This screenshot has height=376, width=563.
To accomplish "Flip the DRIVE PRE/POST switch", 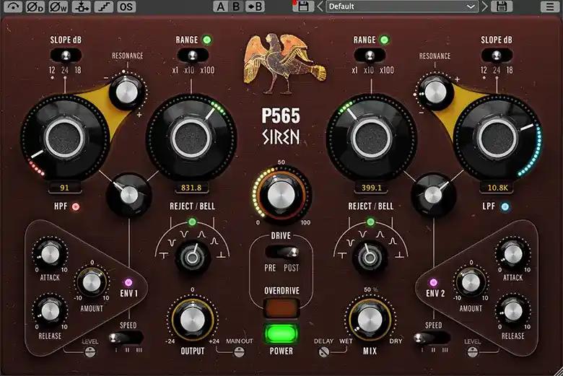I will [x=281, y=252].
